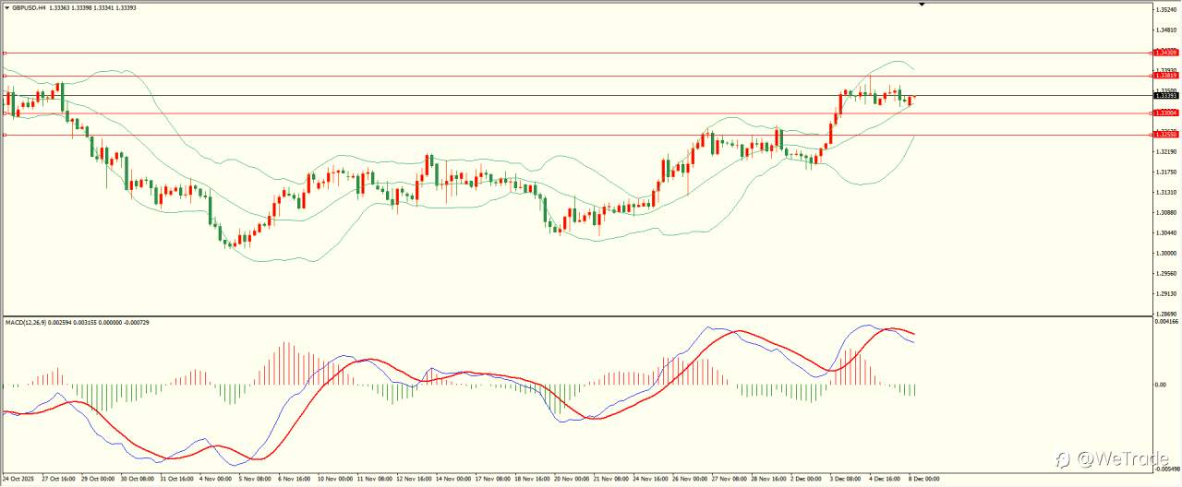Select the 1.33004 horizontal line price label
Screen dimensions: 1182x487
point(1166,113)
